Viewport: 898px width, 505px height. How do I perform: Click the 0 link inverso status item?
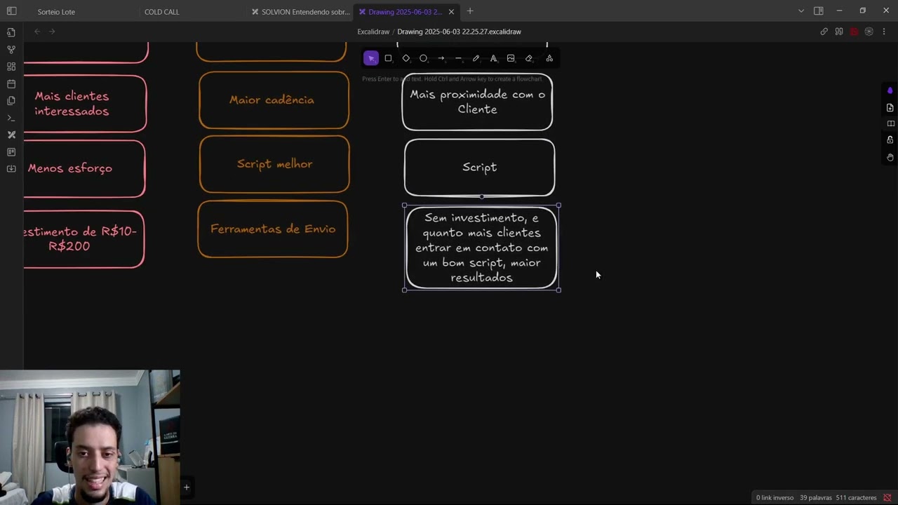click(775, 498)
